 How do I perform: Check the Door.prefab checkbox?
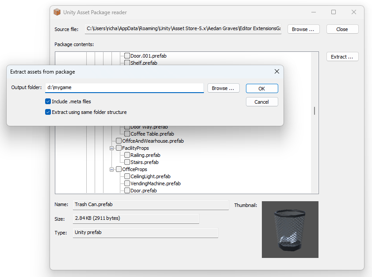click(x=127, y=191)
